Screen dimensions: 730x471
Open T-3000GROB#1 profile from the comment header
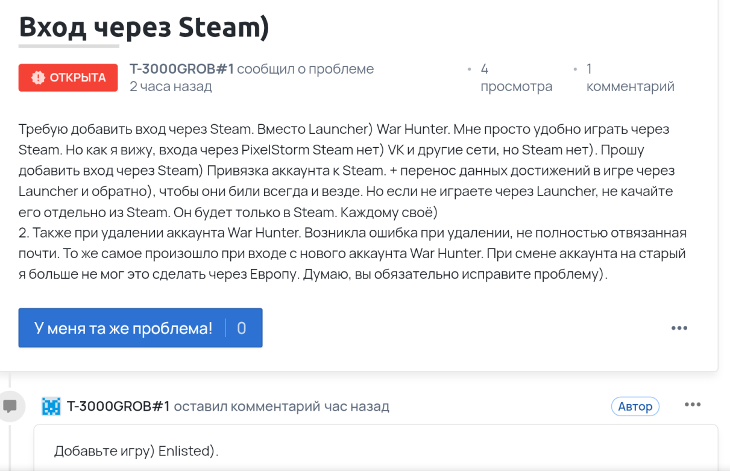point(118,406)
